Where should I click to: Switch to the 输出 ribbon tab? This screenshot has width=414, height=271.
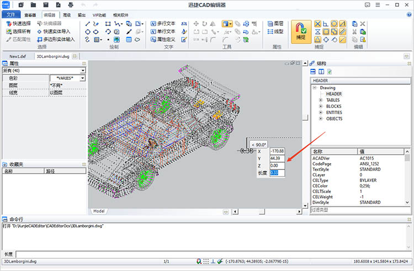82,15
